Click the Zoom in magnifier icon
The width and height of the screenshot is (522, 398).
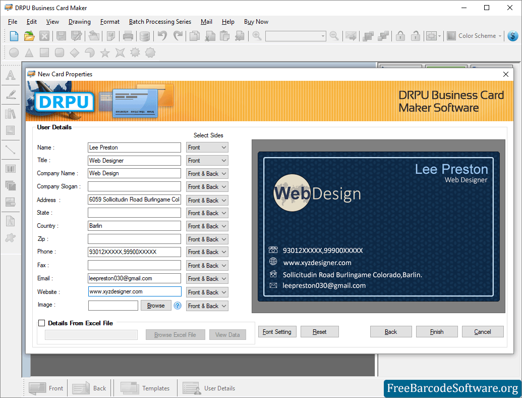pos(257,35)
